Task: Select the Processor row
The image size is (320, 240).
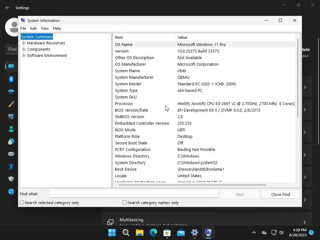Action: coord(204,103)
